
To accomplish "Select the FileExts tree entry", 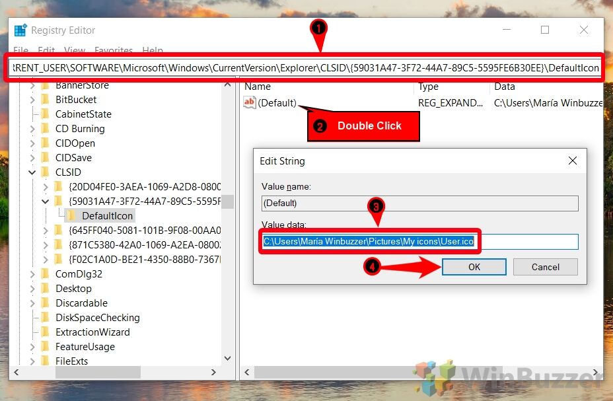I will click(x=71, y=361).
